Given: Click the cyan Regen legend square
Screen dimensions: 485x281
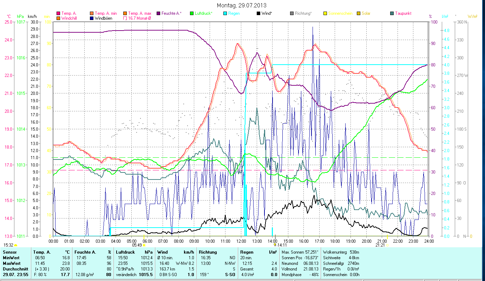Looking at the screenshot, I should (x=225, y=13).
